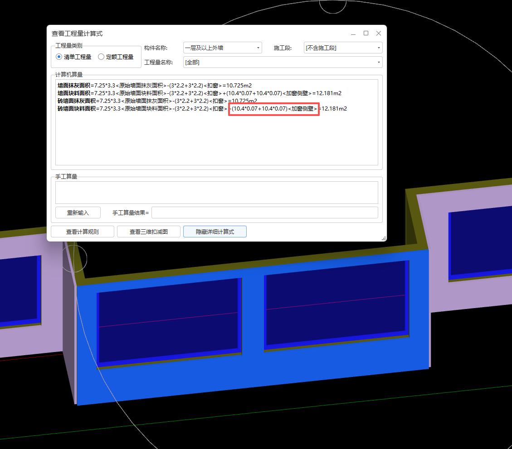Open the 构件名称 component dropdown
Image resolution: width=512 pixels, height=449 pixels.
tap(258, 47)
